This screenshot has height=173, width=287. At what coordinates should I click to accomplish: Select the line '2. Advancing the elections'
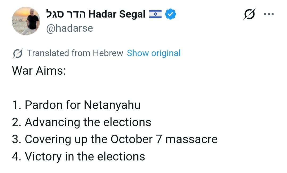coord(82,122)
